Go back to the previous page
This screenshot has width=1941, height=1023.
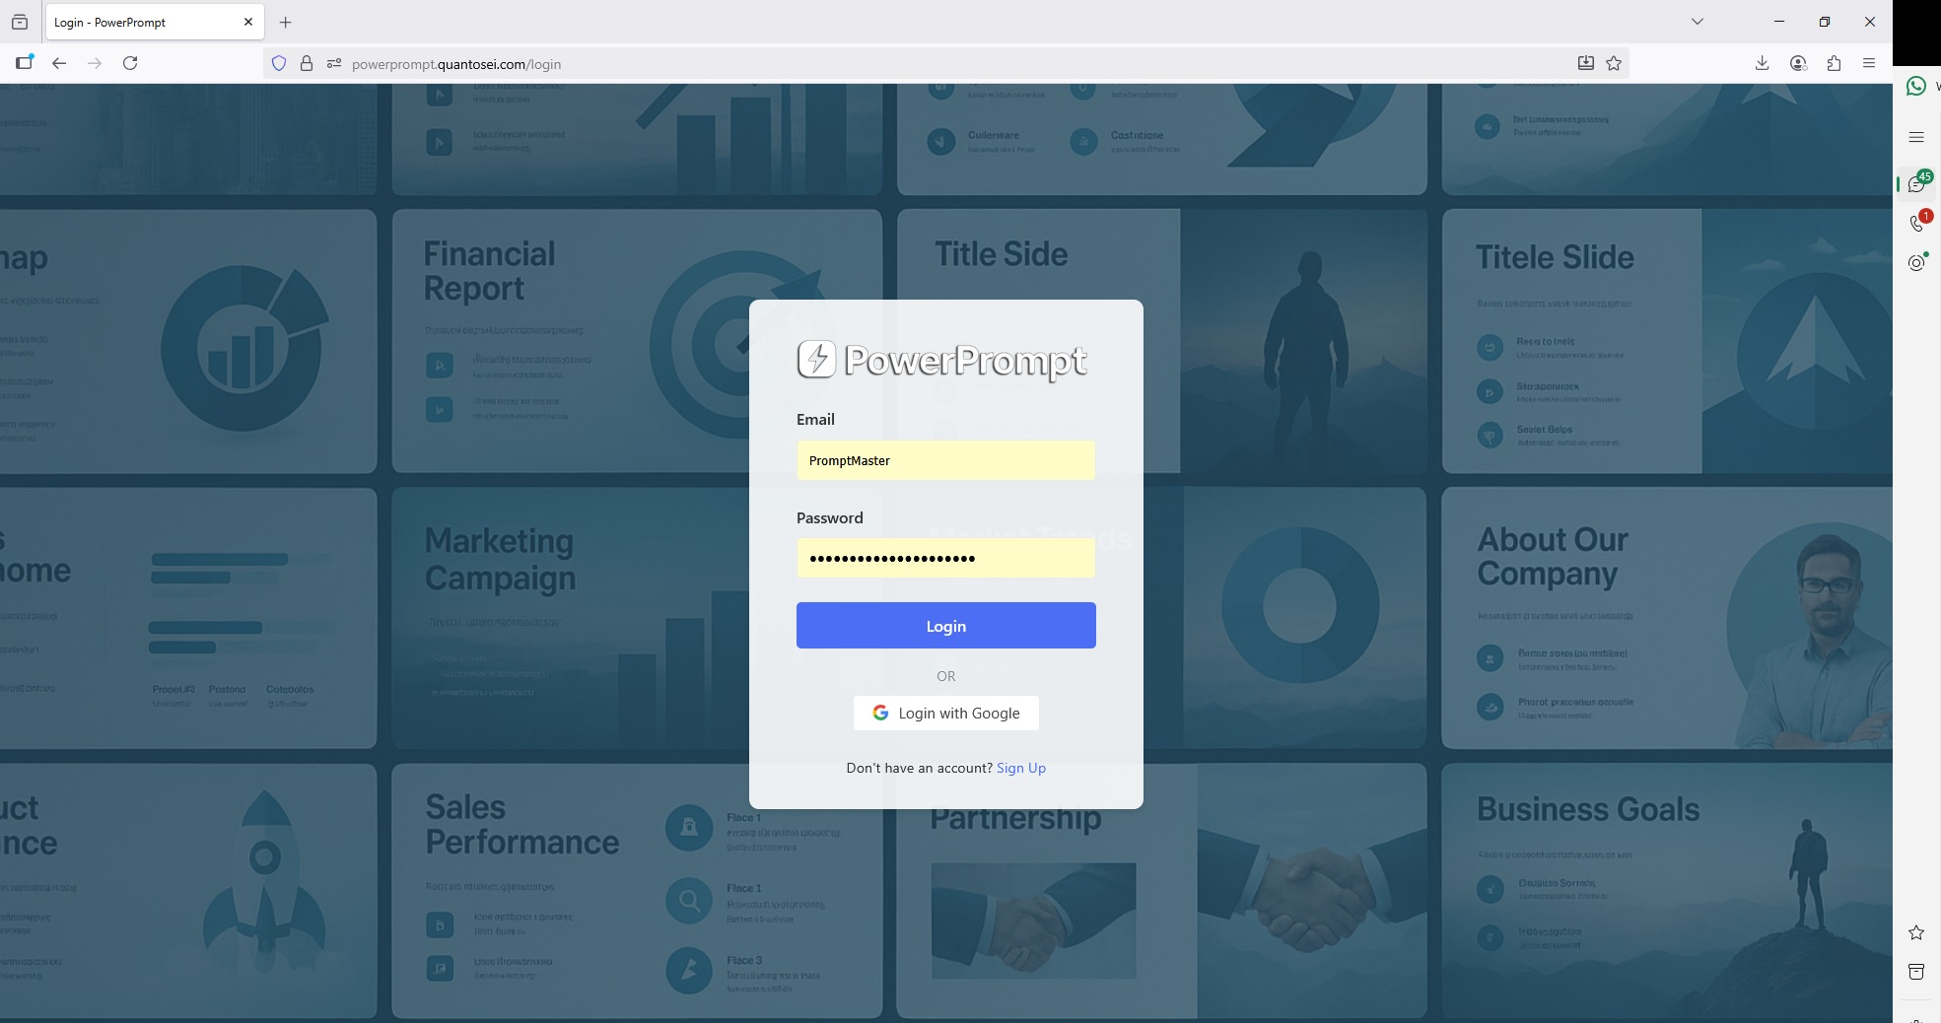click(59, 63)
